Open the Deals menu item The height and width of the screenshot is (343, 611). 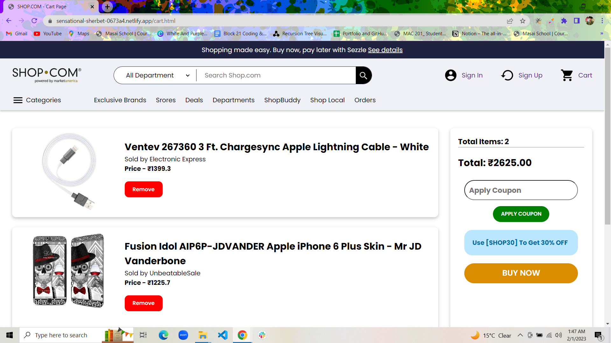[x=194, y=100]
